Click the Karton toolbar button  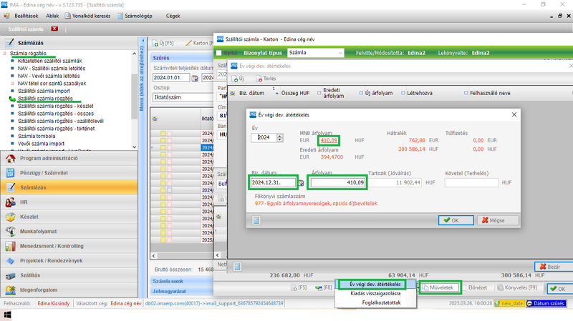[x=200, y=43]
